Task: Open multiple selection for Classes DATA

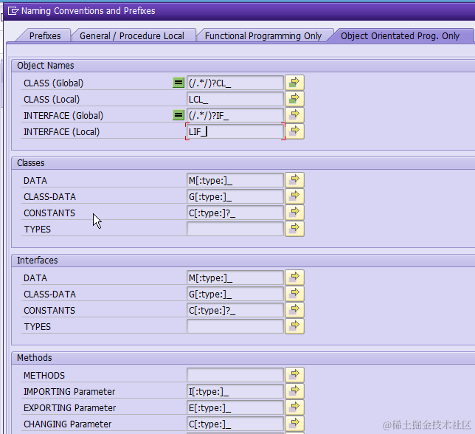Action: click(x=294, y=180)
